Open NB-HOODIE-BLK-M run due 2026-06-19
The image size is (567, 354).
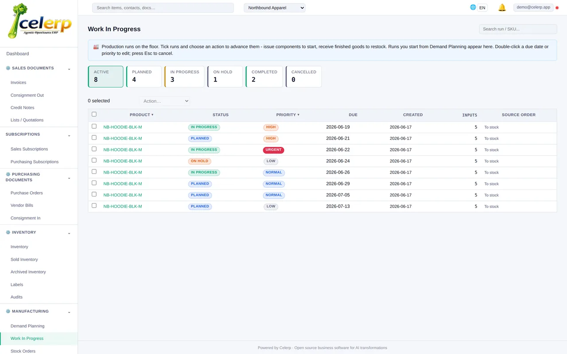click(x=123, y=127)
